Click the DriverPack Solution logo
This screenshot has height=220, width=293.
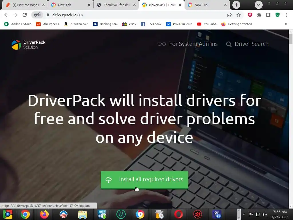pyautogui.click(x=29, y=45)
